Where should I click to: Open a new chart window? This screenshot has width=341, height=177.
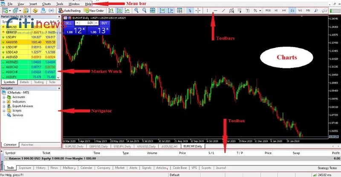click(6, 10)
